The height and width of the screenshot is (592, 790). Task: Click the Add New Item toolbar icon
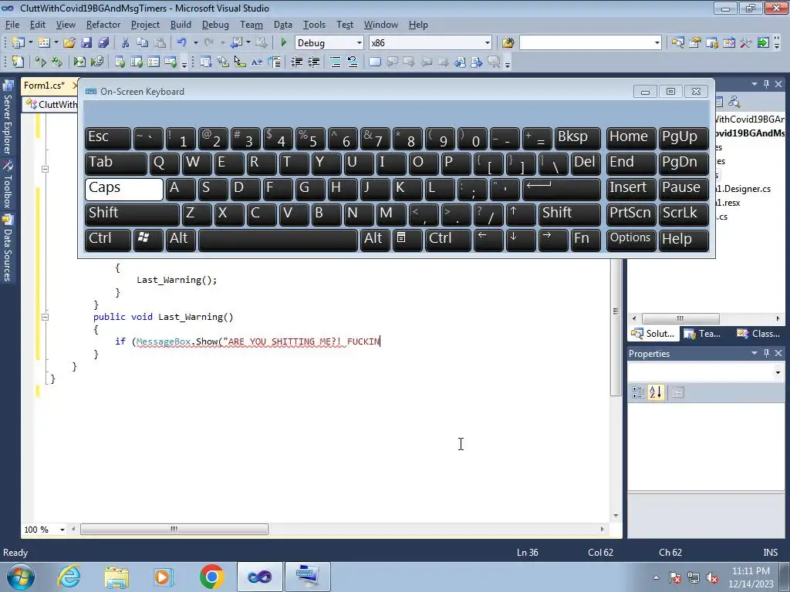click(44, 43)
